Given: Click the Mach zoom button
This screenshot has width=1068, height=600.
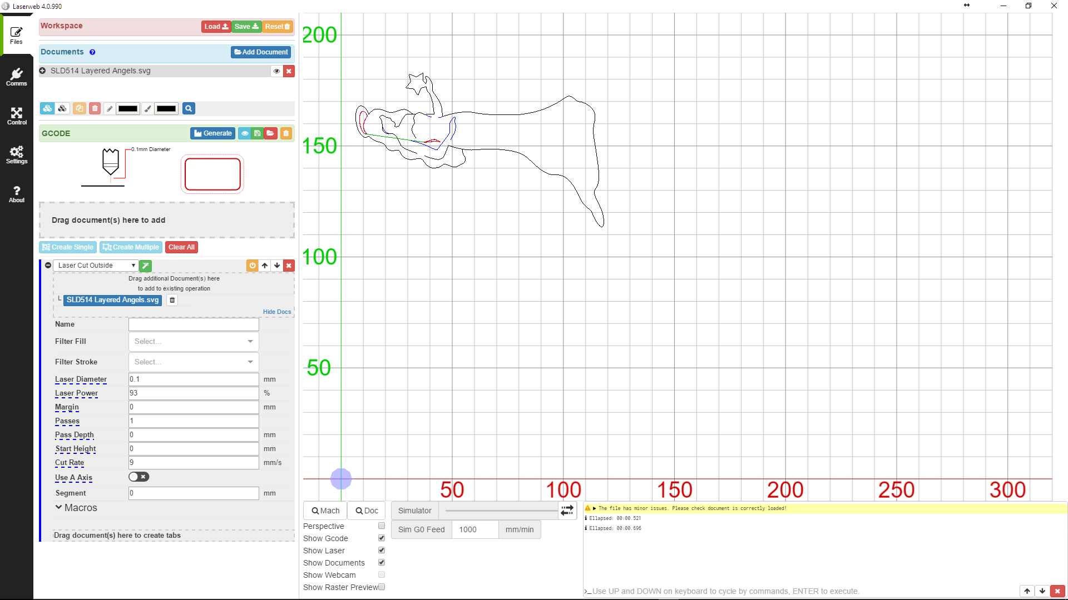Looking at the screenshot, I should click(x=325, y=511).
